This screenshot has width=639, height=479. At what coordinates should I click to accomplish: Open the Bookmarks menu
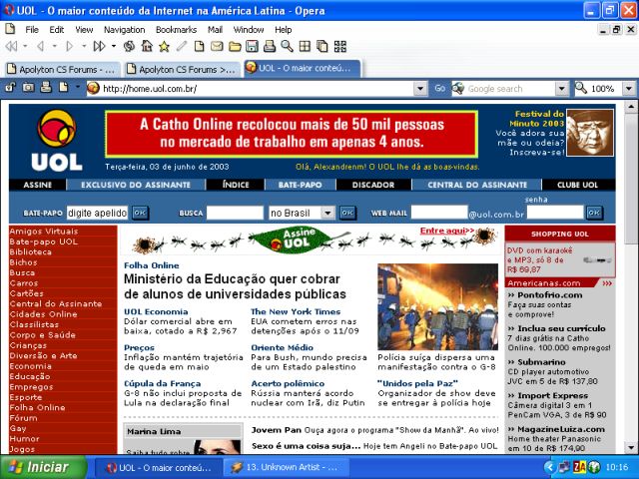[176, 30]
